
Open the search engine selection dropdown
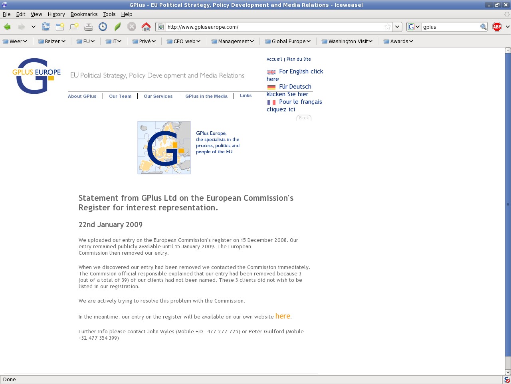coord(418,27)
